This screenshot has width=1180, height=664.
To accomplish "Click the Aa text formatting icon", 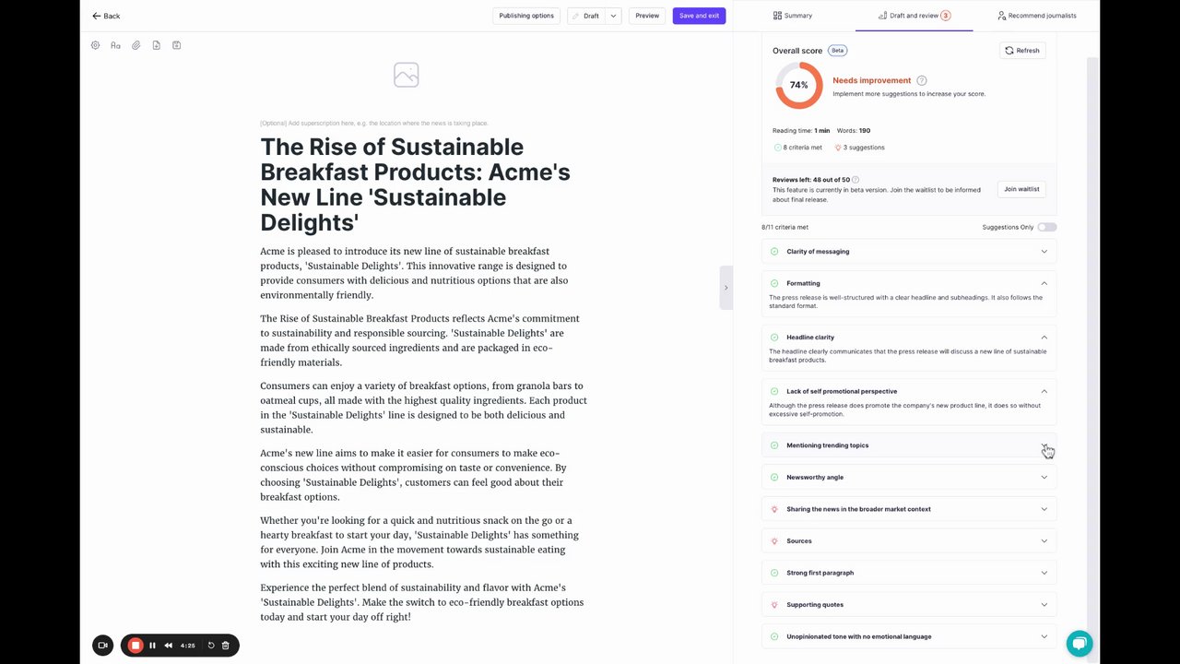I will point(115,45).
